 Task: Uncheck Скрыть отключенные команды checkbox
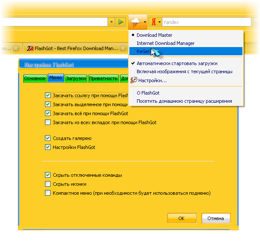pyautogui.click(x=48, y=175)
